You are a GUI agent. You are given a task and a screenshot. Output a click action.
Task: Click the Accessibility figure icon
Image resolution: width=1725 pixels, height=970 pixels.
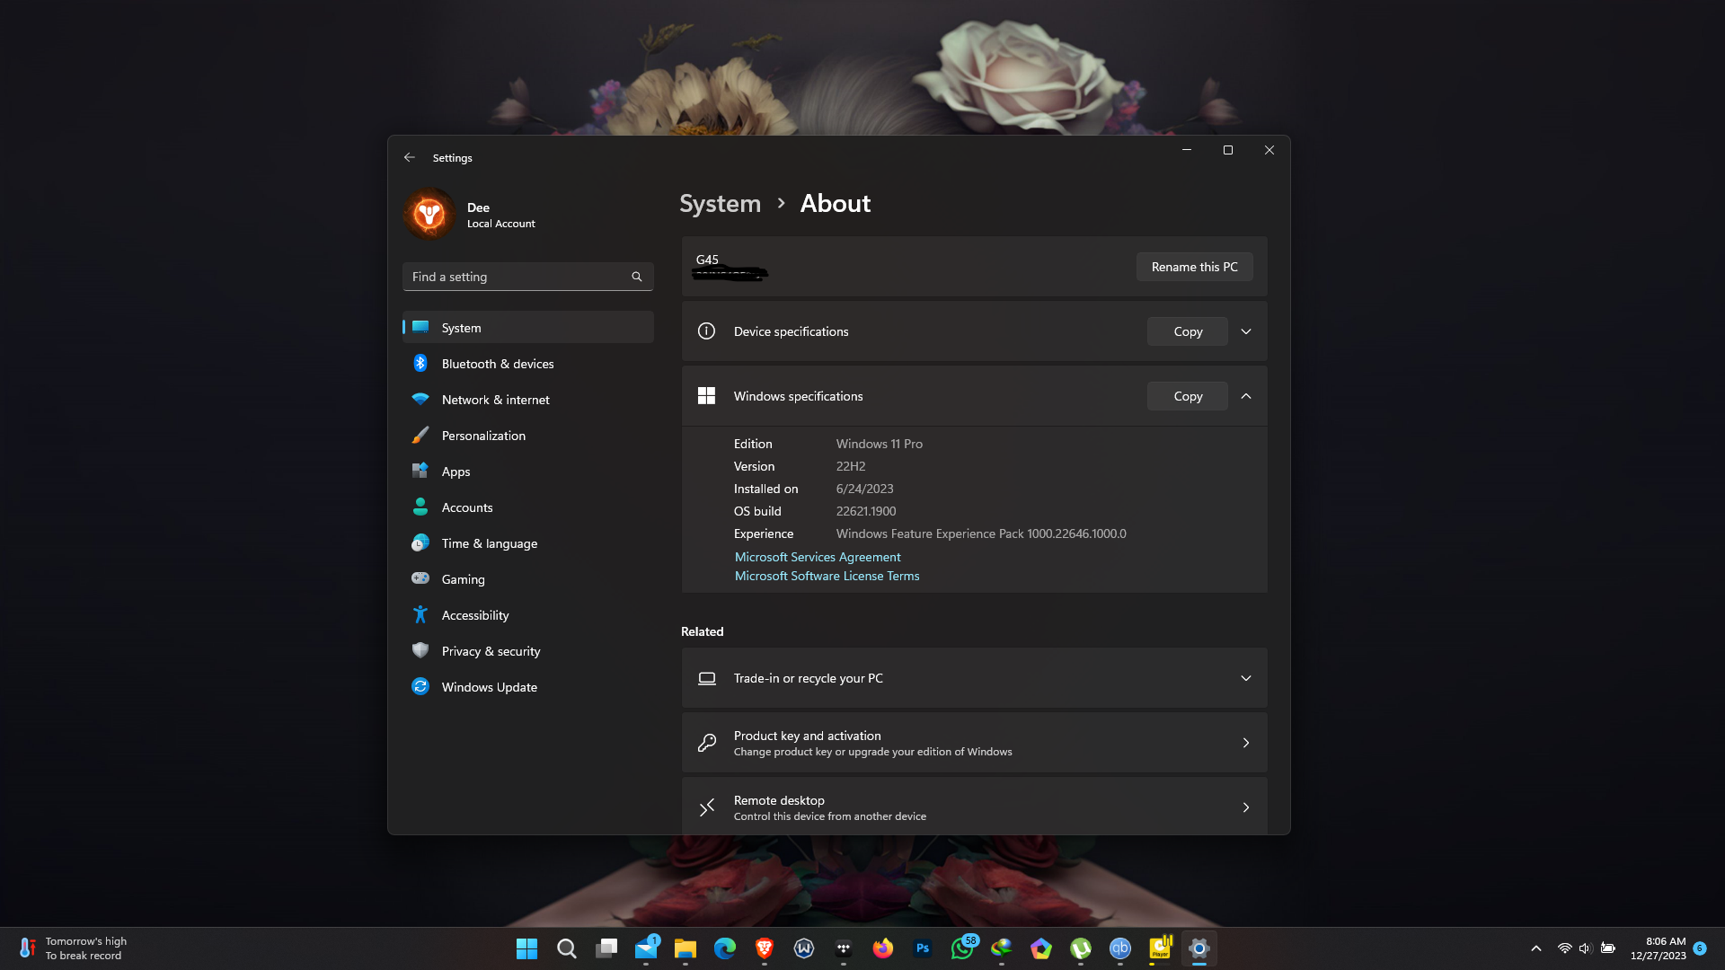coord(420,614)
